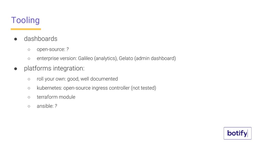257x144 pixels.
Task: Click the open-source: ? line
Action: 53,49
